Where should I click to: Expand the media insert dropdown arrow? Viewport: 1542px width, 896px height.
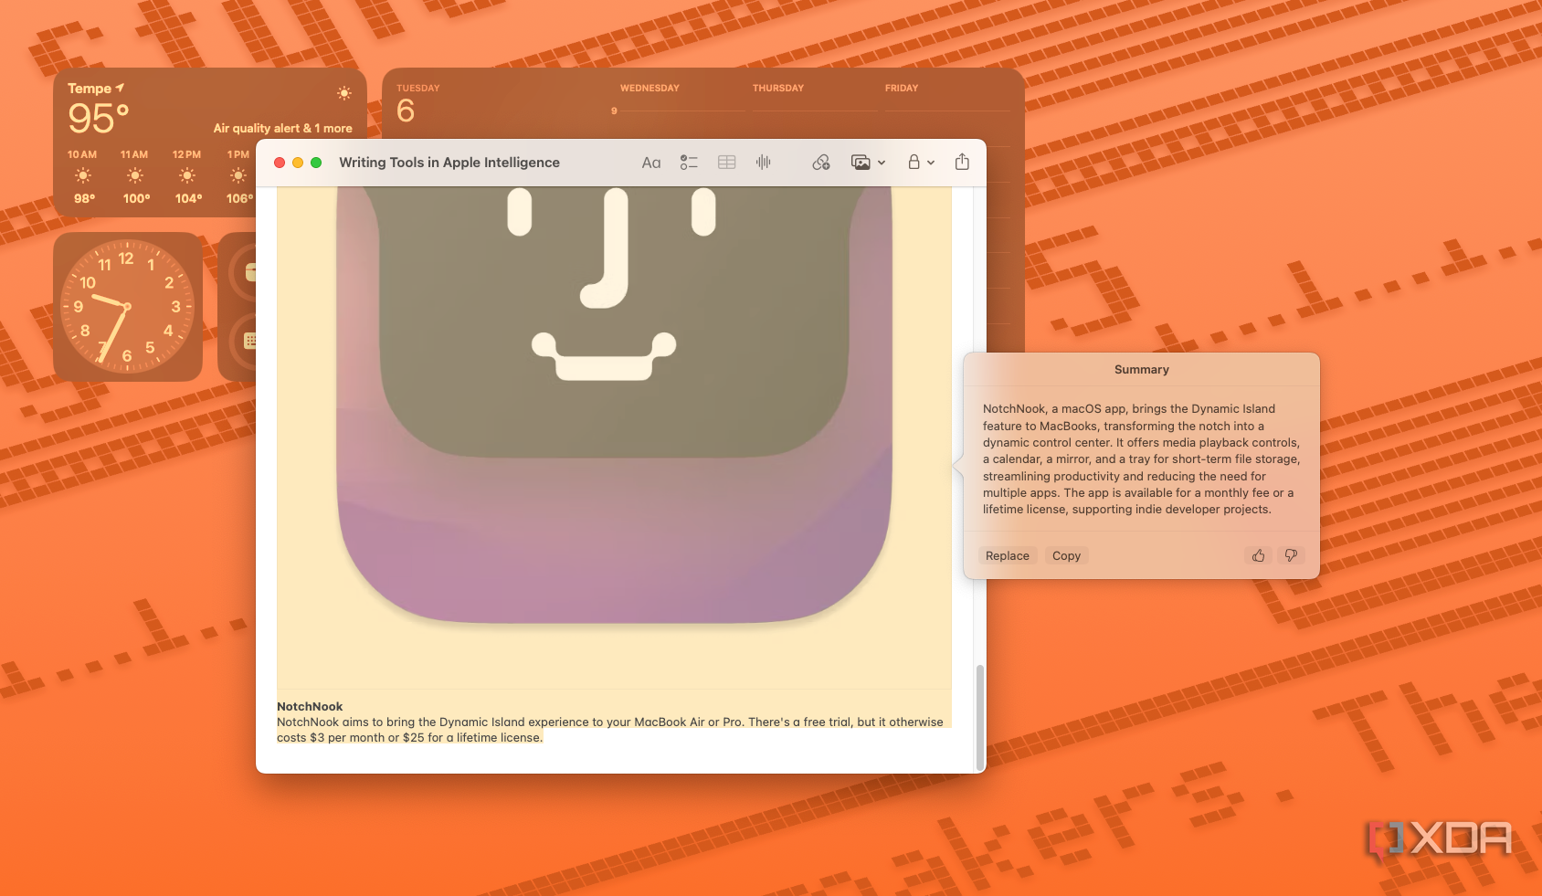point(882,163)
